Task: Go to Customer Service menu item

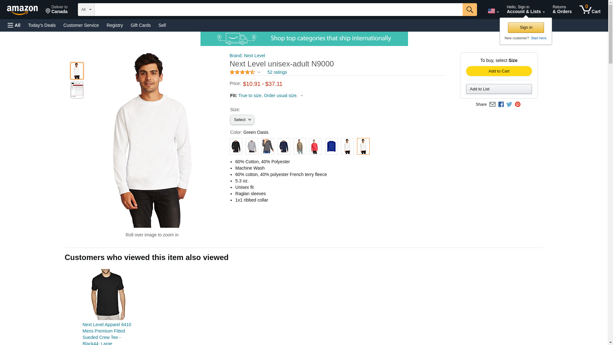Action: (x=81, y=25)
